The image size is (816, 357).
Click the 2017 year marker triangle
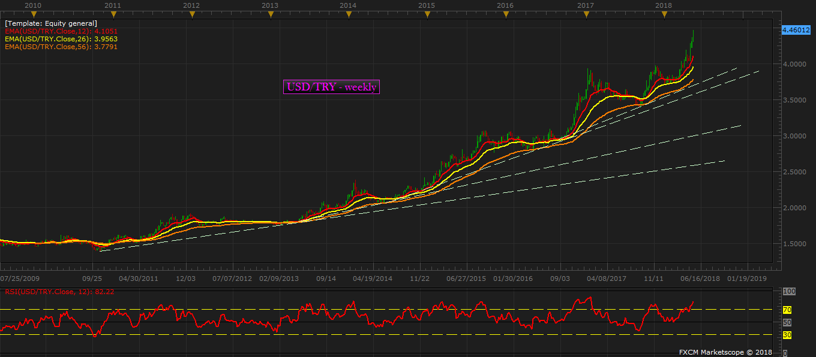[585, 15]
